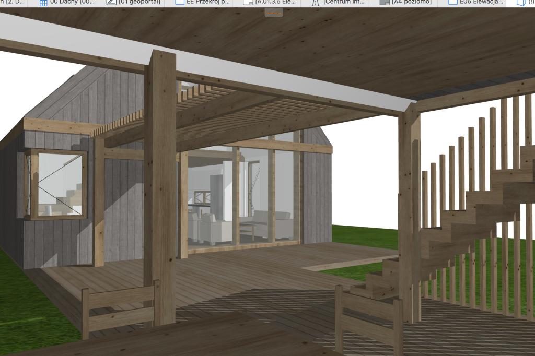The height and width of the screenshot is (356, 535).
Task: Click the section icon on the EE Przekrój tab
Action: point(180,3)
